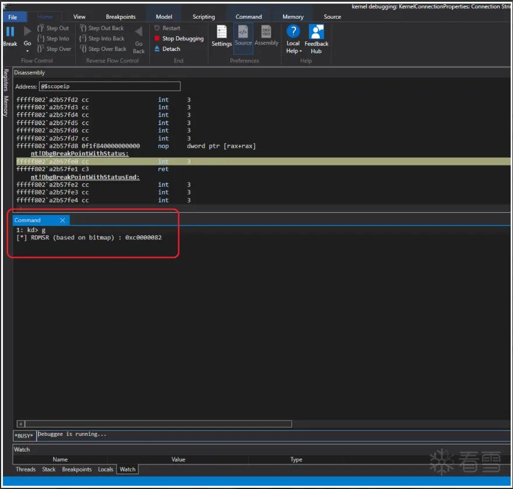Click the Break pause icon
This screenshot has width=513, height=489.
[10, 32]
